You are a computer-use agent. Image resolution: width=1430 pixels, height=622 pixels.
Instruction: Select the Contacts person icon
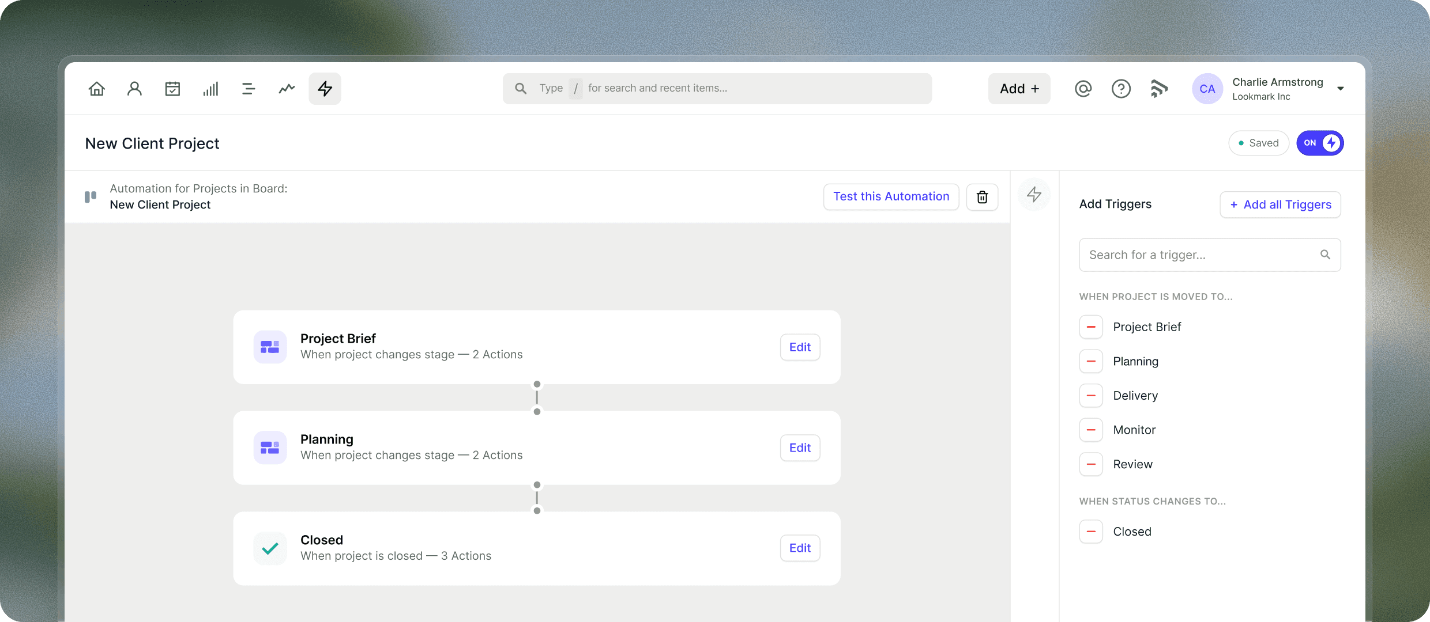[134, 88]
